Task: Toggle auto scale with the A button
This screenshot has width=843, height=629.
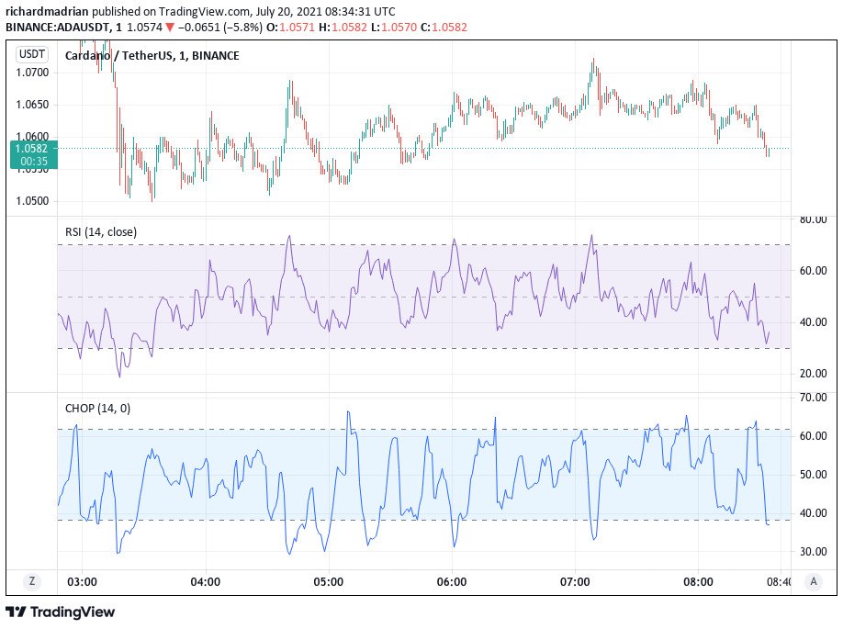Action: (x=814, y=581)
